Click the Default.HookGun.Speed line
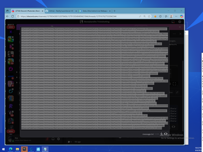The height and width of the screenshot is (152, 203). point(86,76)
